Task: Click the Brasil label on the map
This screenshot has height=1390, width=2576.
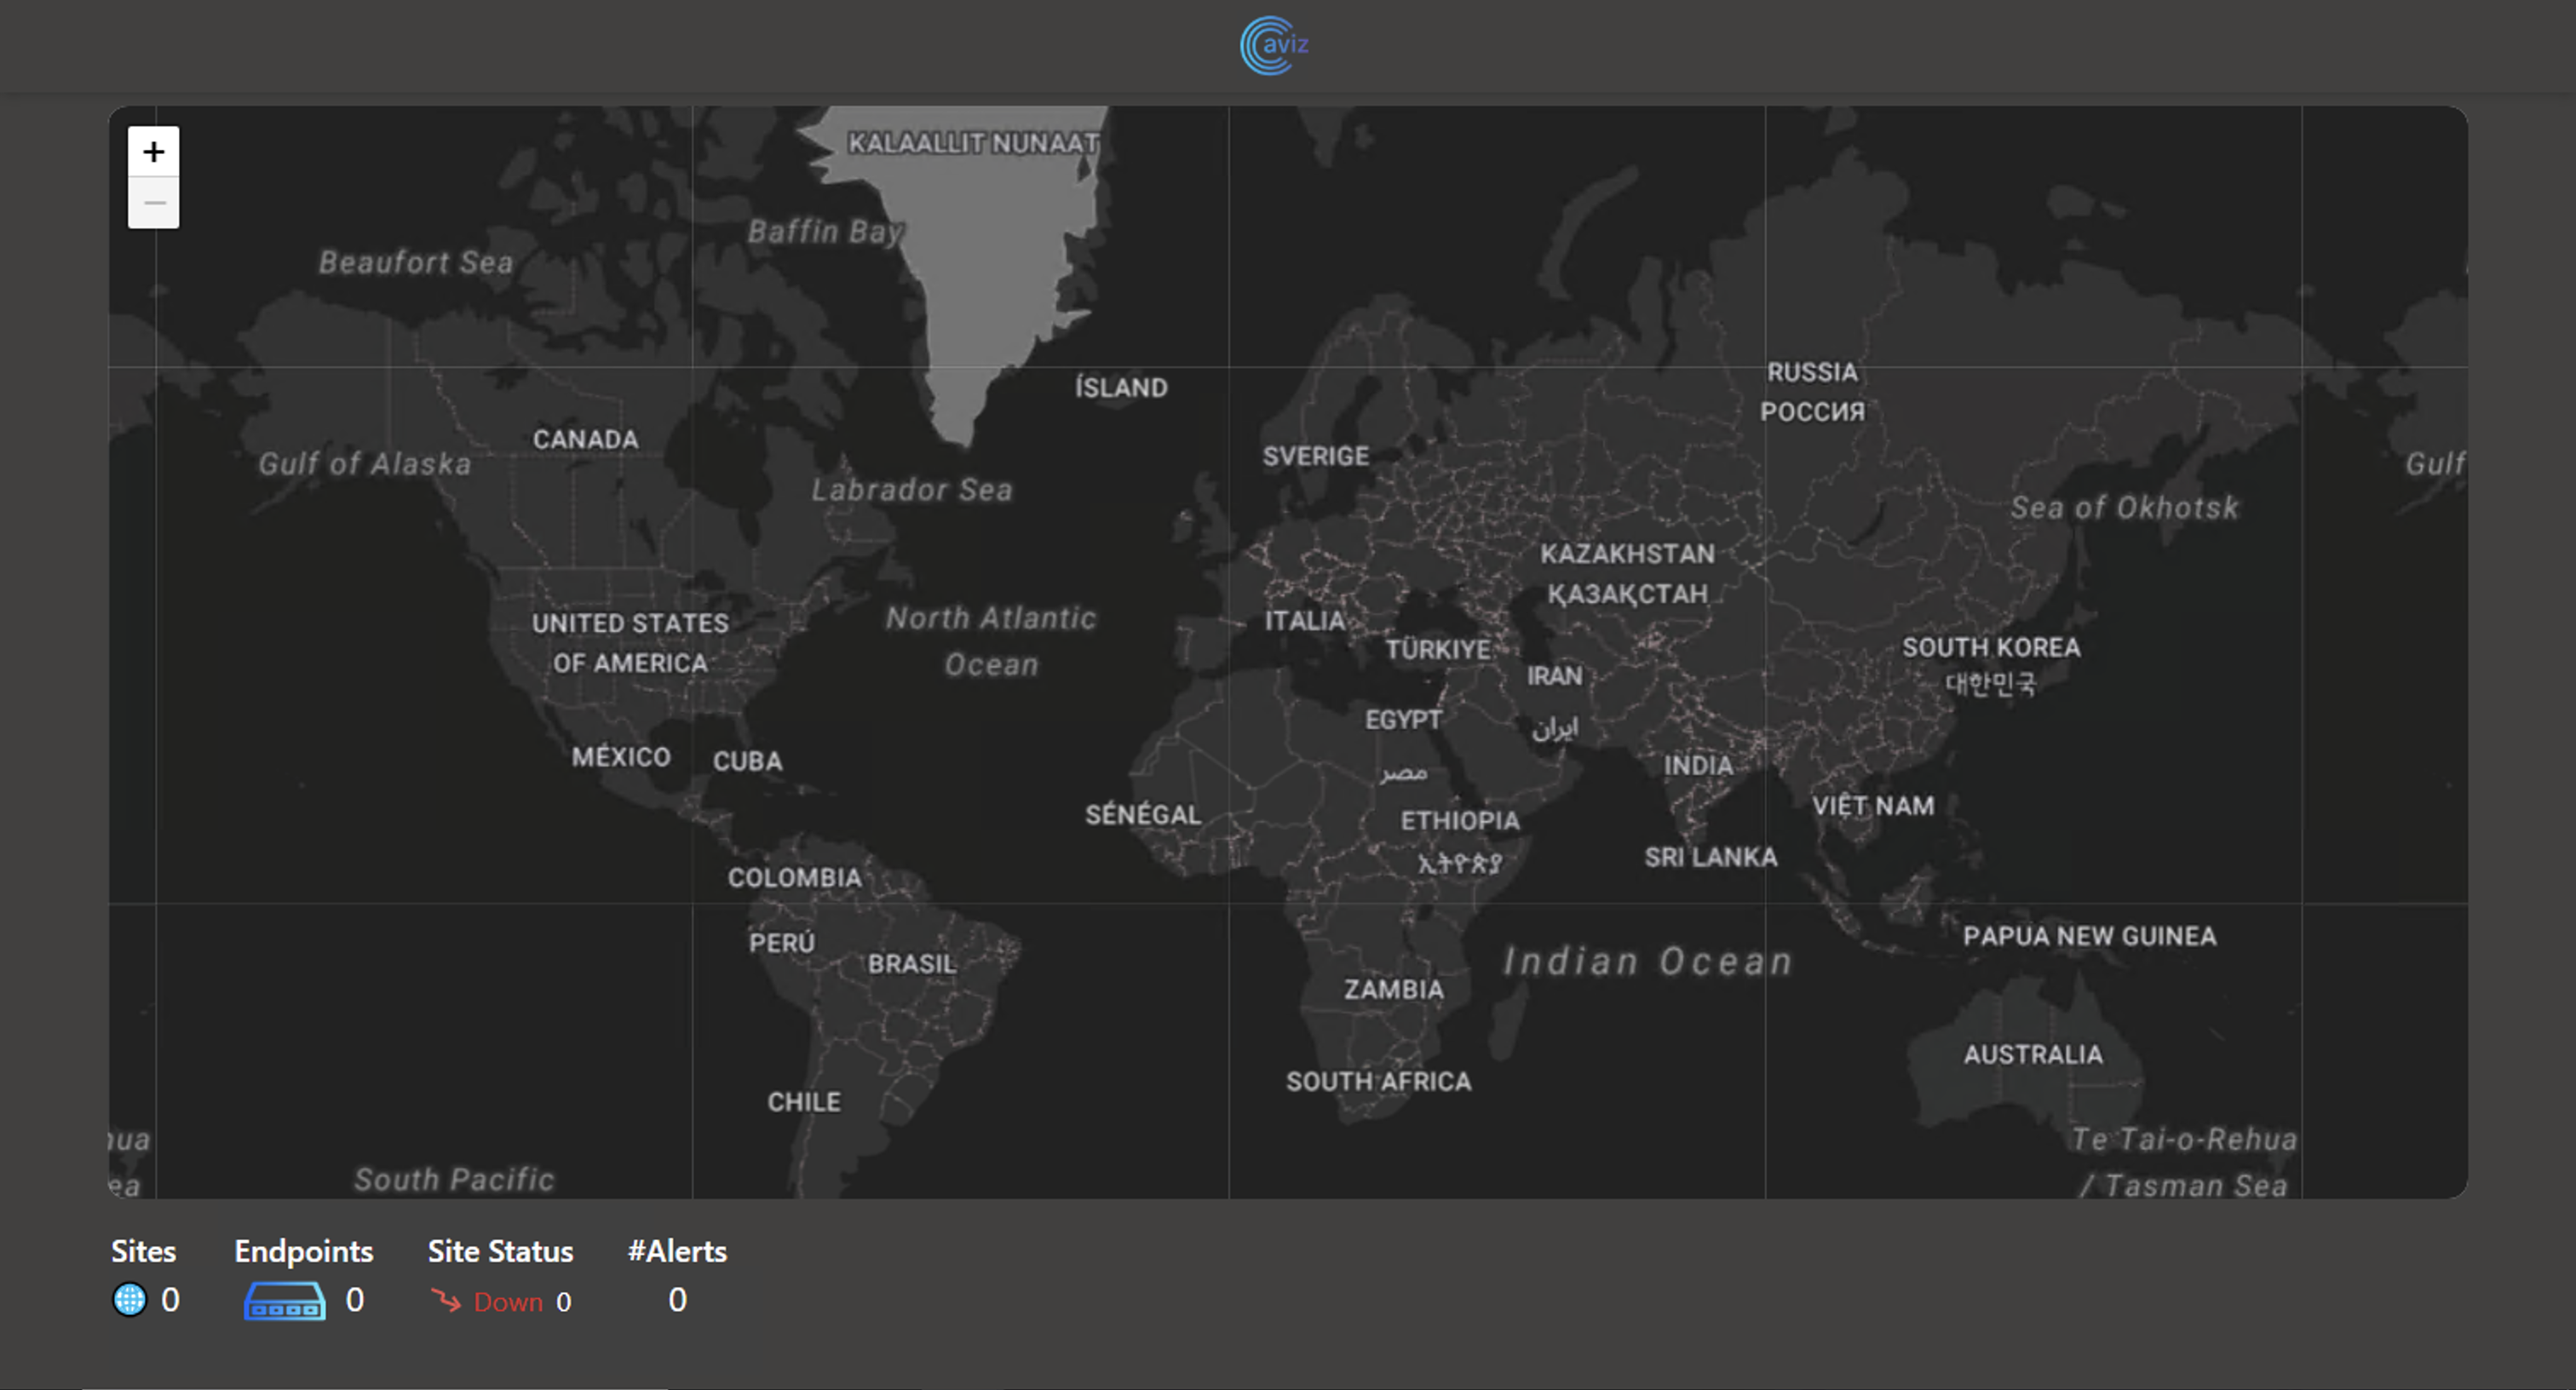Action: pos(912,964)
